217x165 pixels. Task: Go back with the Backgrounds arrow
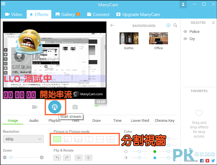112,25
